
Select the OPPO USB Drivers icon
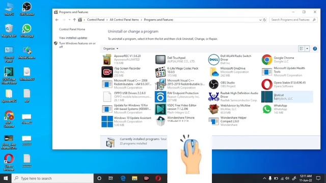(107, 97)
